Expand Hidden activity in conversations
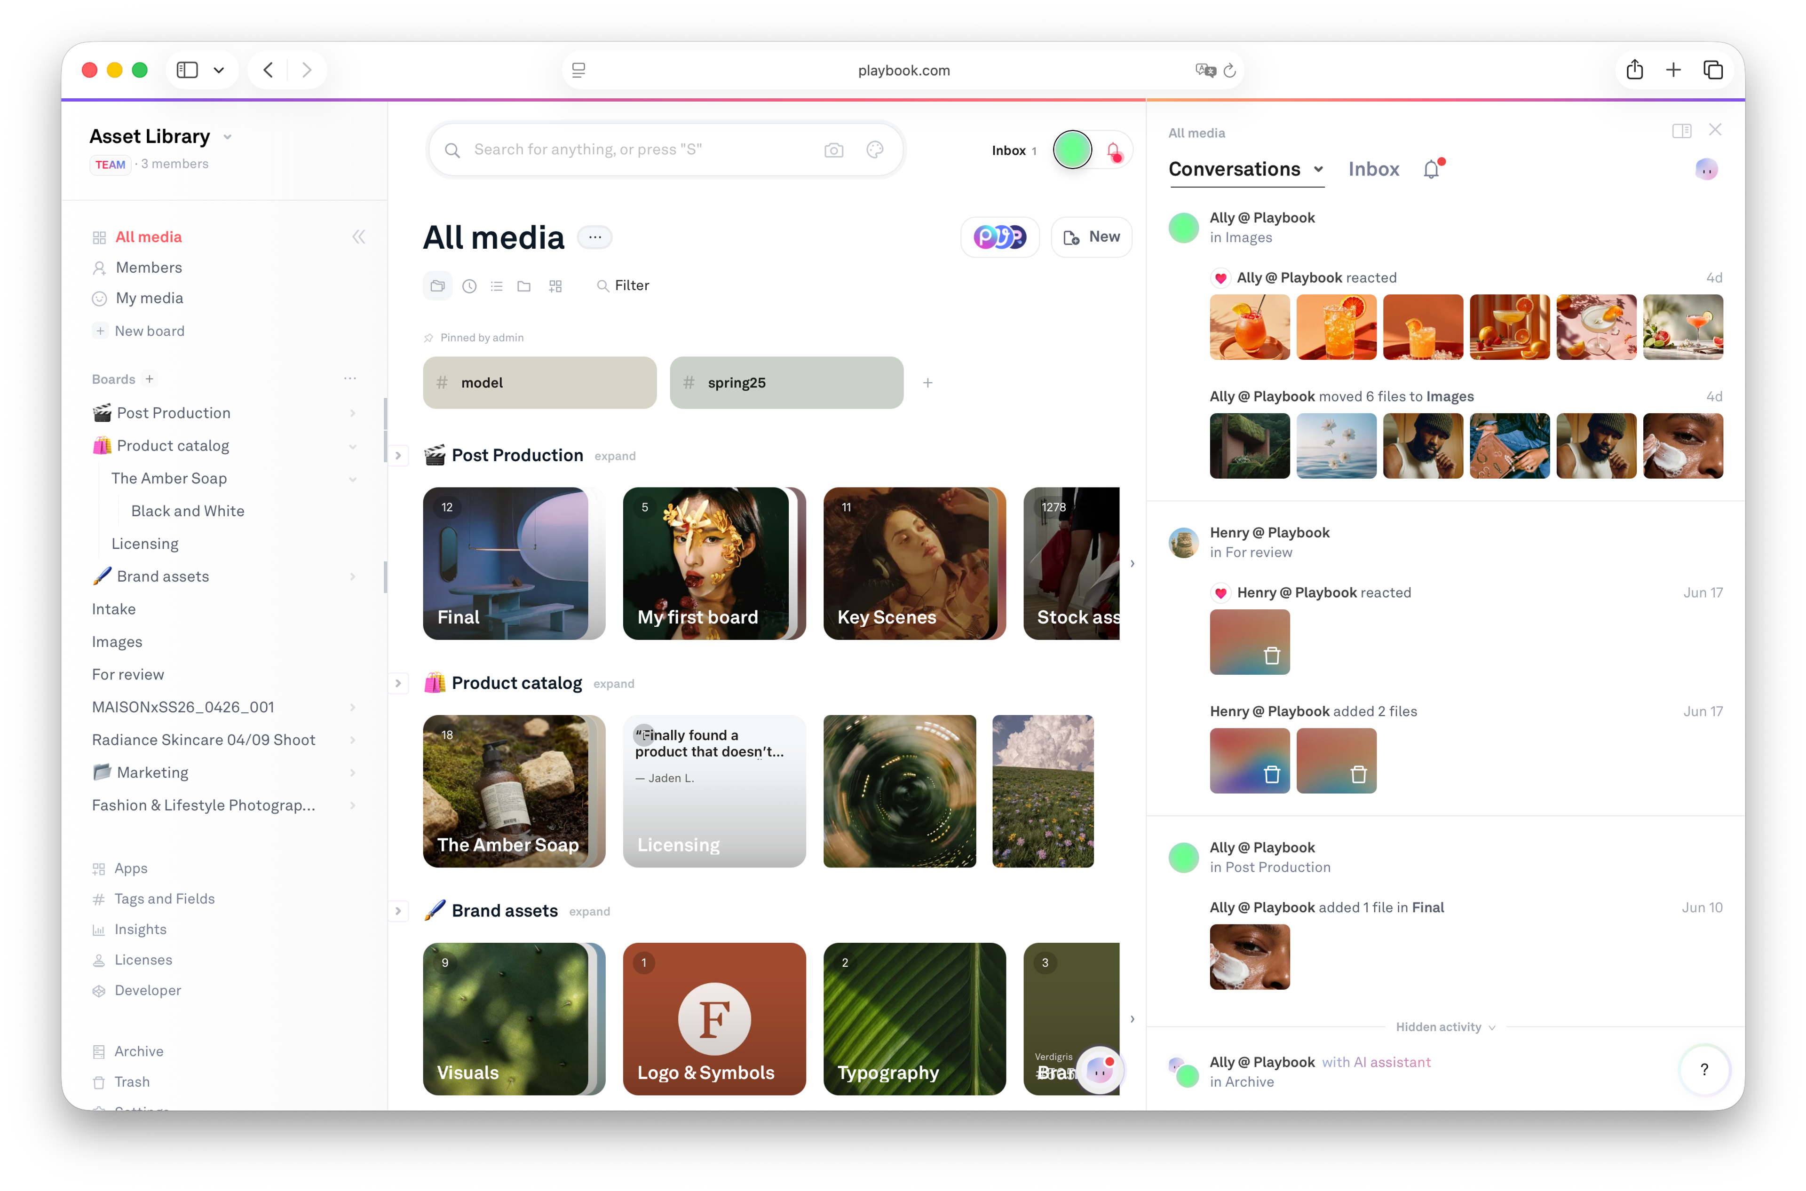This screenshot has height=1191, width=1806. click(x=1445, y=1026)
